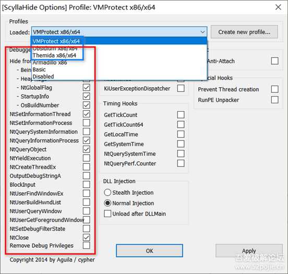
Task: Check Prevent Thread creation option
Action: [x=275, y=89]
